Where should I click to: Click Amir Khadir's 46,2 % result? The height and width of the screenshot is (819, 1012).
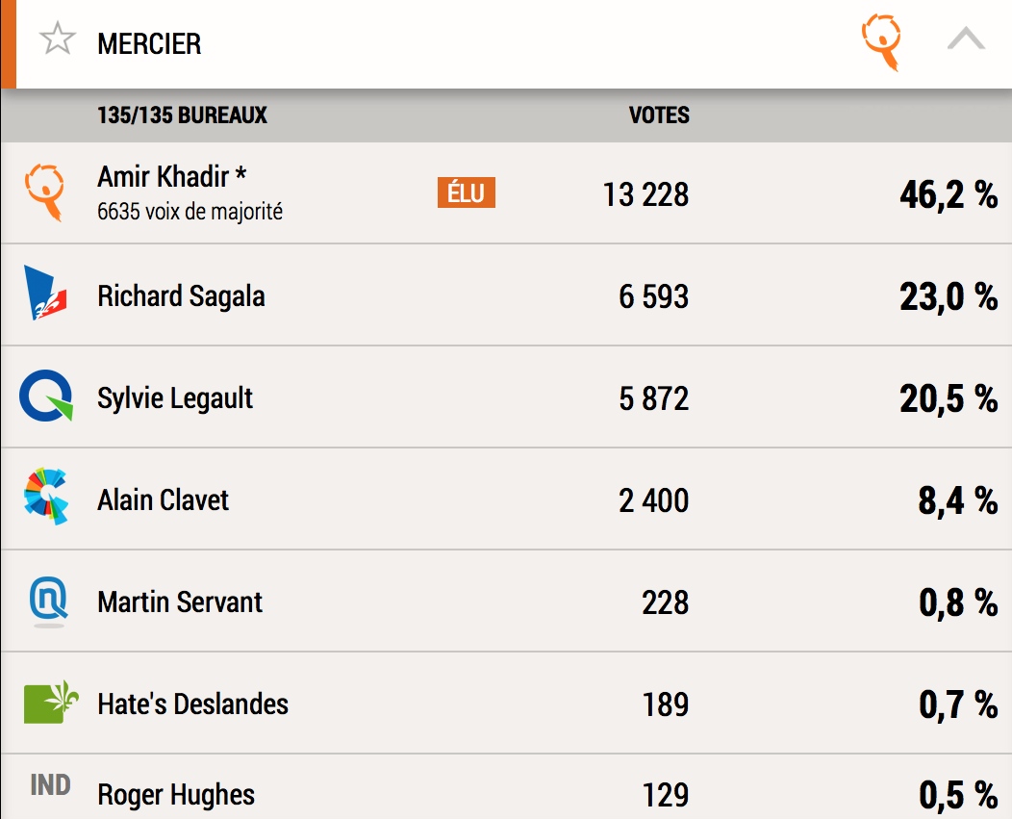948,194
